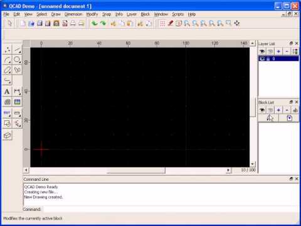Click the Save toolbar icon
The image size is (301, 226).
point(40,23)
